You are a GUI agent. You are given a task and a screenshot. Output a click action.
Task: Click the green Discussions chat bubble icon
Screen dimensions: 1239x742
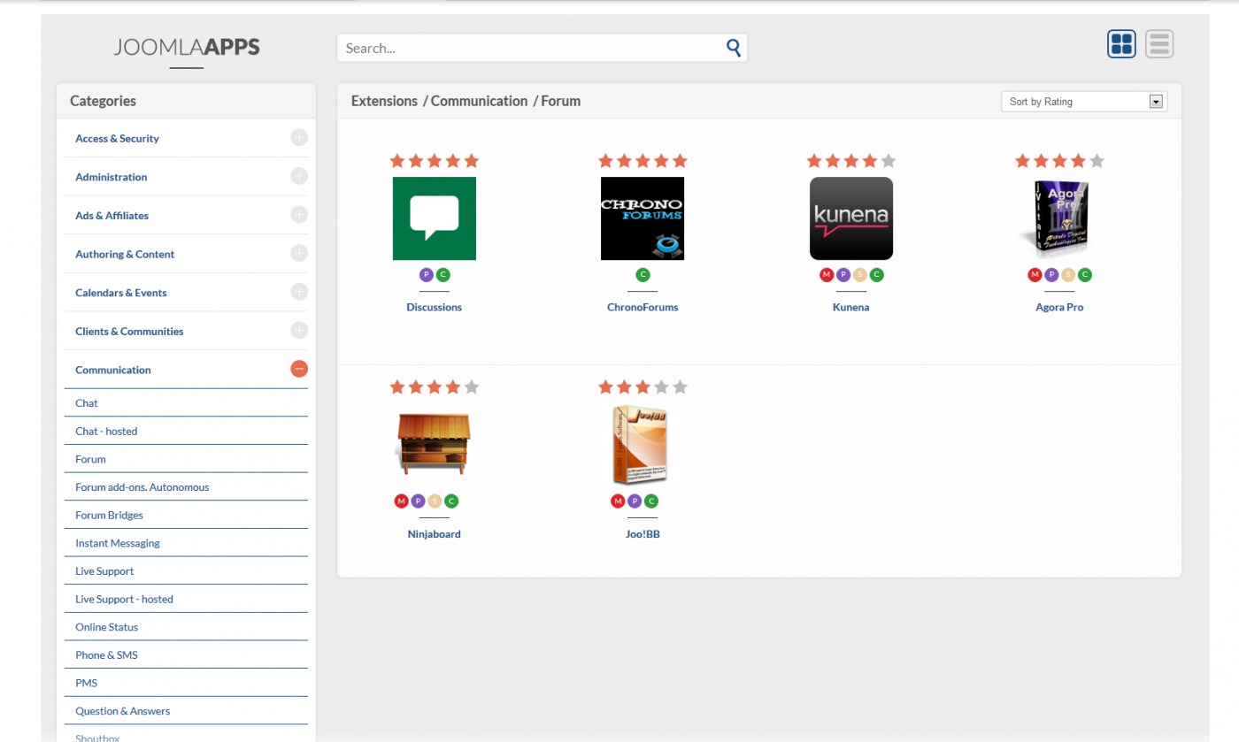click(434, 218)
